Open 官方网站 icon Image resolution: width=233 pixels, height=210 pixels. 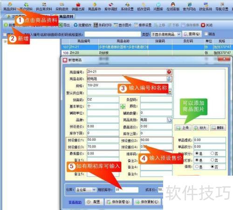tap(189, 7)
